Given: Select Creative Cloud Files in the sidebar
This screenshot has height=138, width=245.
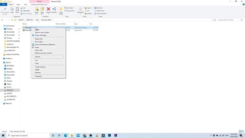Looking at the screenshot, I should pyautogui.click(x=12, y=54).
